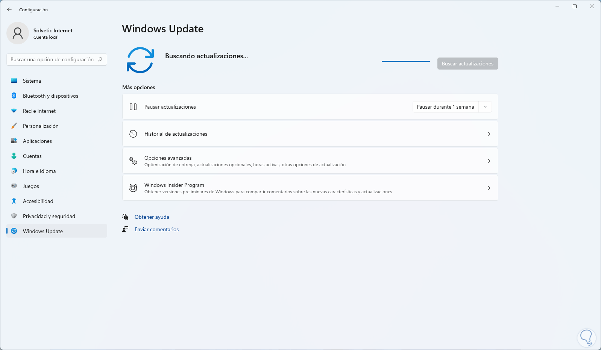Click the Historial de actualizaciones label

[x=176, y=134]
